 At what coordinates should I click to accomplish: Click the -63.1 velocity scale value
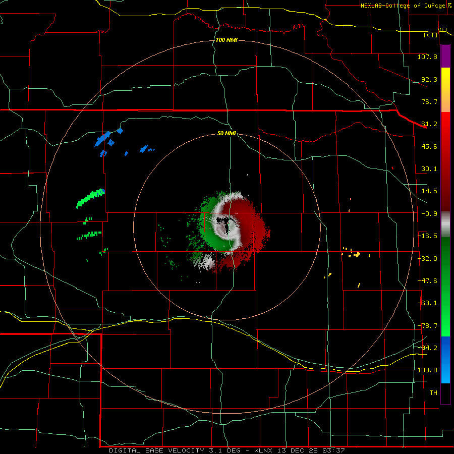point(427,303)
